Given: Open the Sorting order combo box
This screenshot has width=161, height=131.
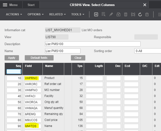Looking at the screenshot, I should (147, 51).
